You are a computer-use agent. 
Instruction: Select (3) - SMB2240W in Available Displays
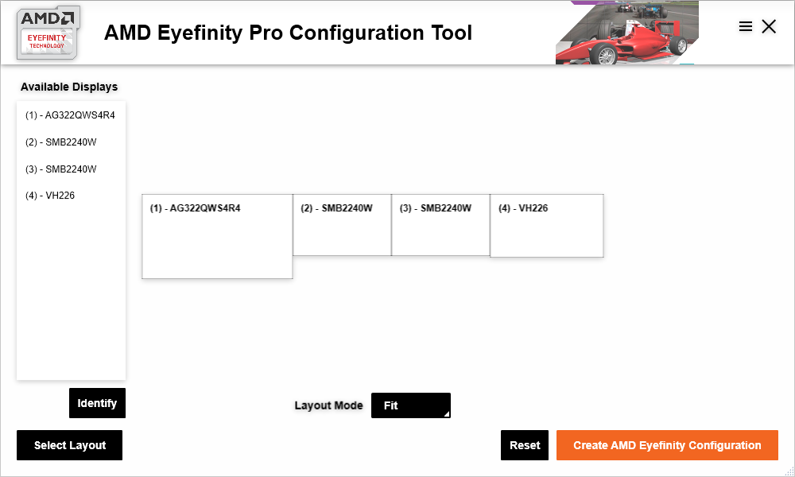(61, 169)
